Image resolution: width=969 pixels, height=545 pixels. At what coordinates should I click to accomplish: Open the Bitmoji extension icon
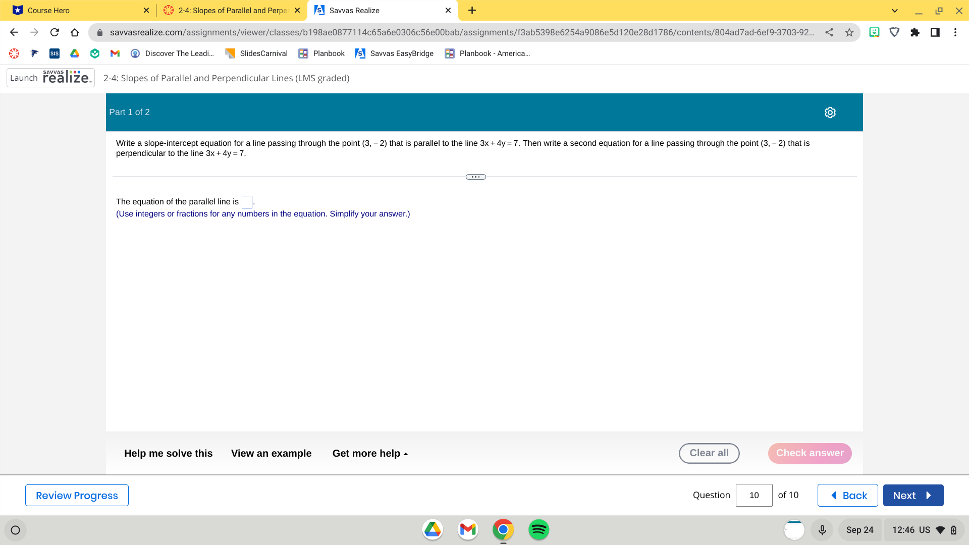tap(874, 32)
